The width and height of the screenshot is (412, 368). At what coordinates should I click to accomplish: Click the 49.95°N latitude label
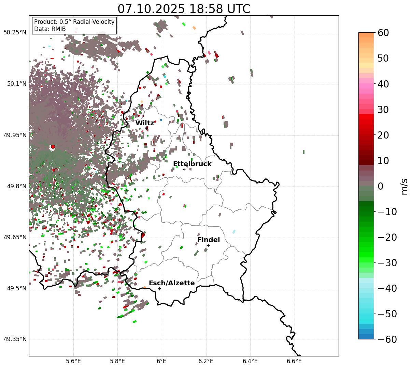15,135
